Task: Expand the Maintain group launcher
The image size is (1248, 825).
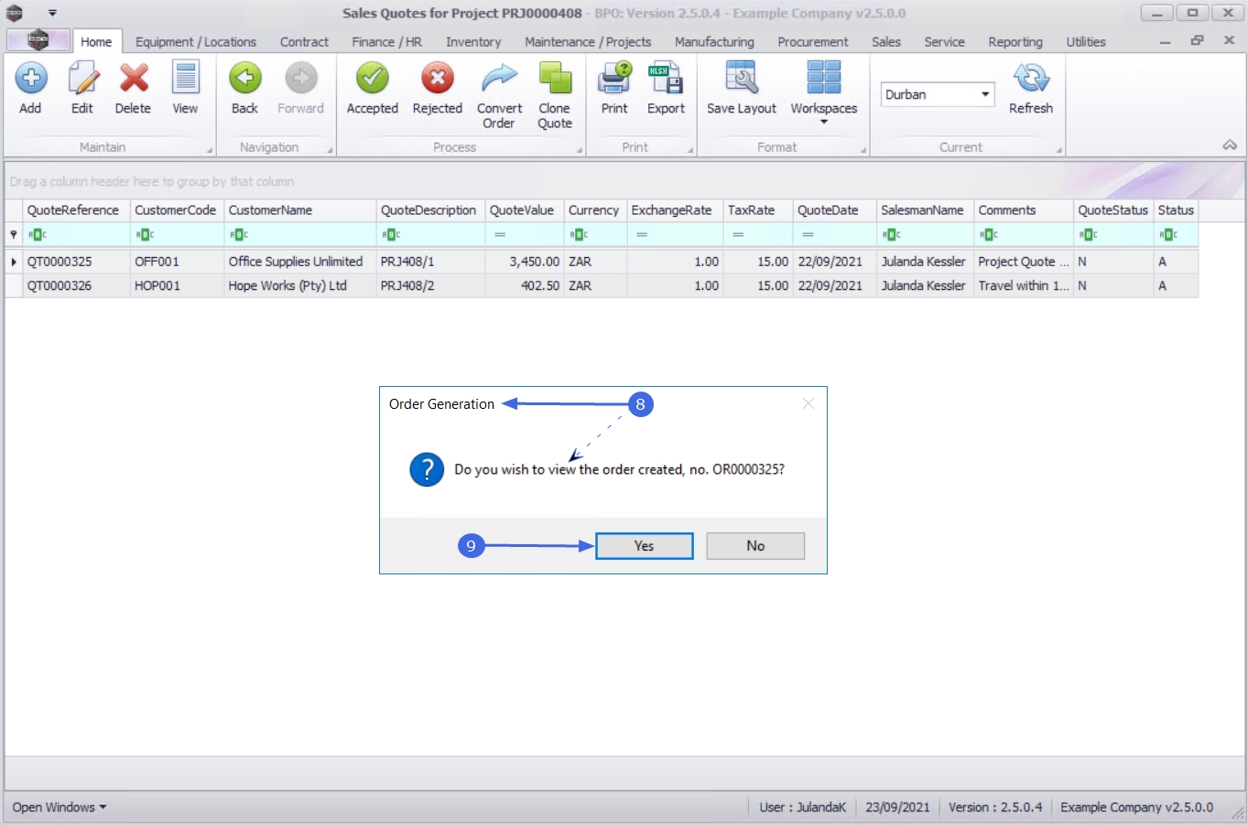Action: click(x=209, y=150)
